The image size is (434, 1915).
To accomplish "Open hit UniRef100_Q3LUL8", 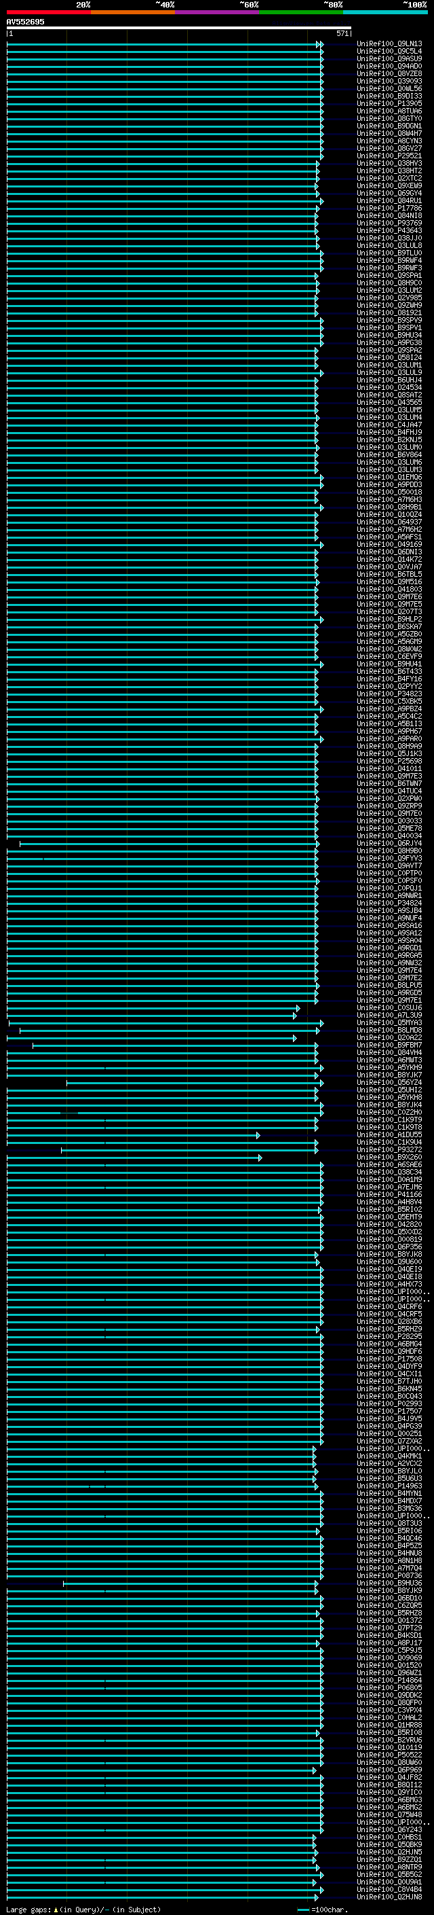I will (389, 245).
